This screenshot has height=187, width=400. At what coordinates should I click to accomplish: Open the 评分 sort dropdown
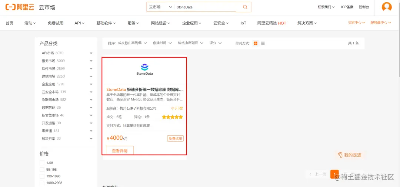coord(216,43)
